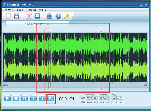151x111 pixels.
Task: Click the 浏览 start position field 00:01:20
Action: [92, 103]
